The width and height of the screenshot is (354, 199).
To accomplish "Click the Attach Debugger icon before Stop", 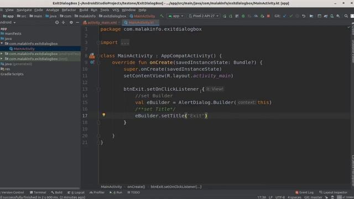I will coord(262,16).
